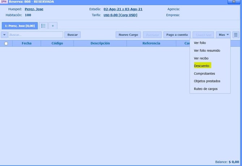The height and width of the screenshot is (166, 242).
Task: Expand the search filter dropdown arrow
Action: pos(4,35)
